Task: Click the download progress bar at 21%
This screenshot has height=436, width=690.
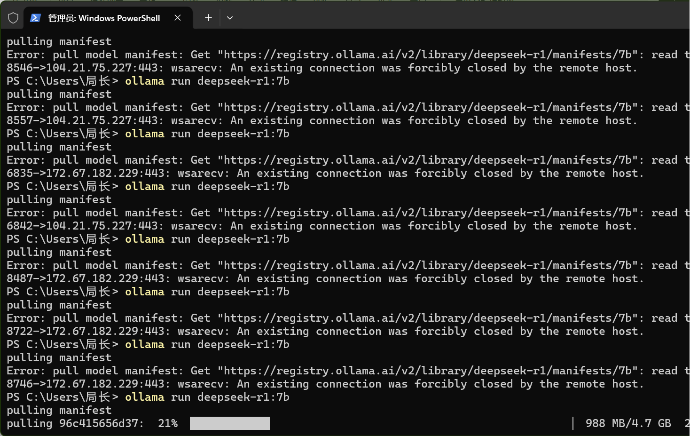Action: pyautogui.click(x=230, y=423)
